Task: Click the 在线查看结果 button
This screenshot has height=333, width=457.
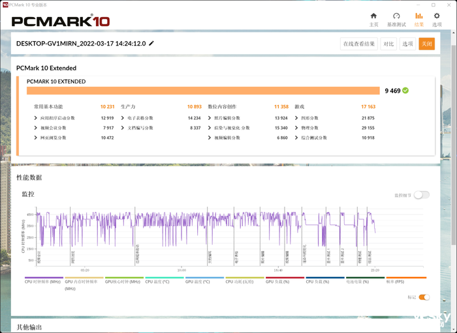Action: pyautogui.click(x=359, y=44)
